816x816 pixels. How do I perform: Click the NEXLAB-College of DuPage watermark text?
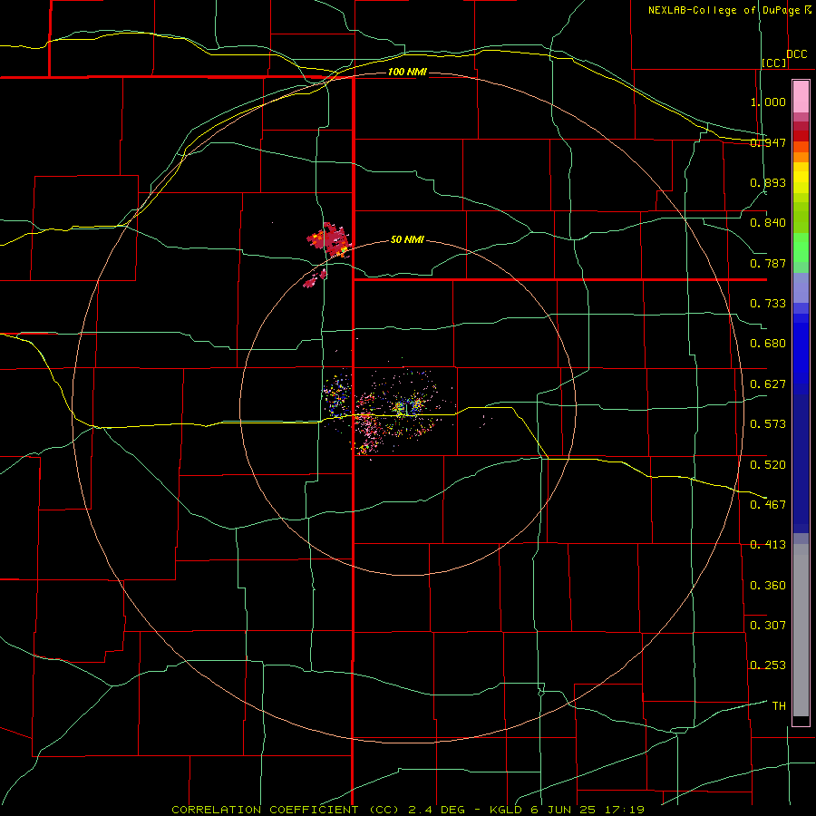pos(730,10)
